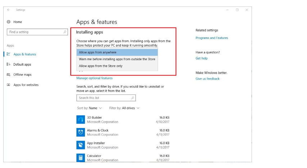
Task: Click the Default apps sidebar icon
Action: click(x=9, y=65)
